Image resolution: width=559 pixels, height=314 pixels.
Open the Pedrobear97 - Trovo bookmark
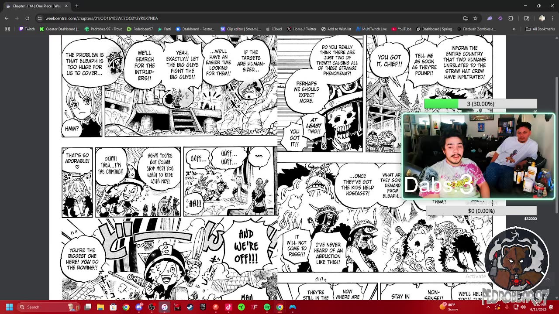coord(104,29)
